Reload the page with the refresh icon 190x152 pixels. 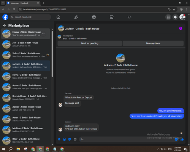[x=14, y=9]
